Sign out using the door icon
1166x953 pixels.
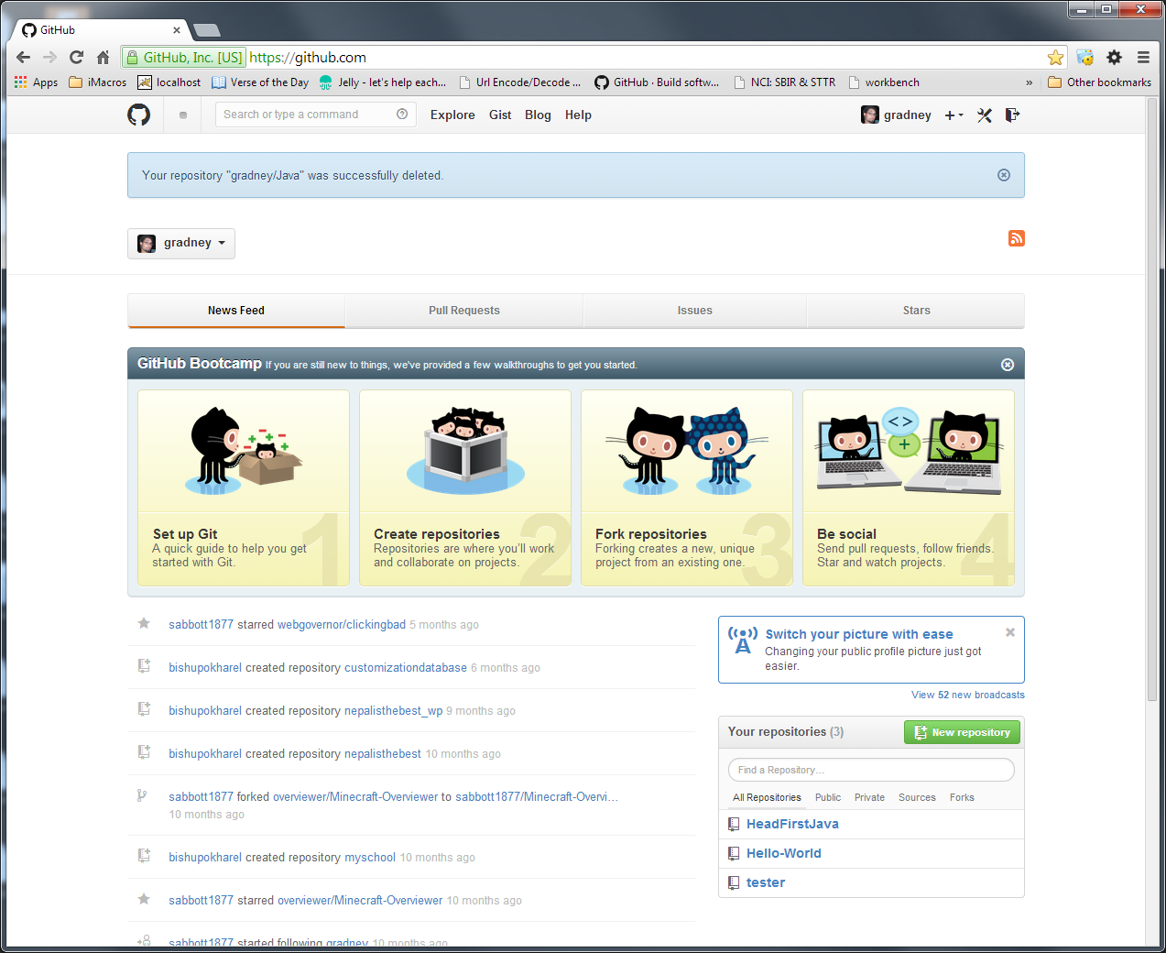[1011, 115]
